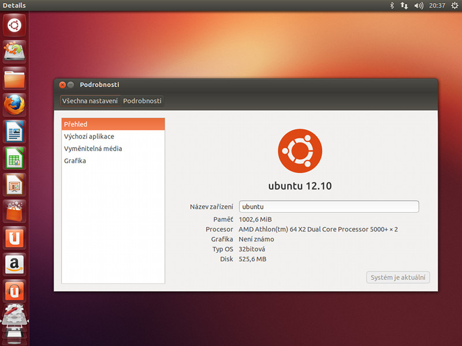Viewport: 462px width, 346px height.
Task: Click the Není známo graphics value
Action: pos(256,239)
